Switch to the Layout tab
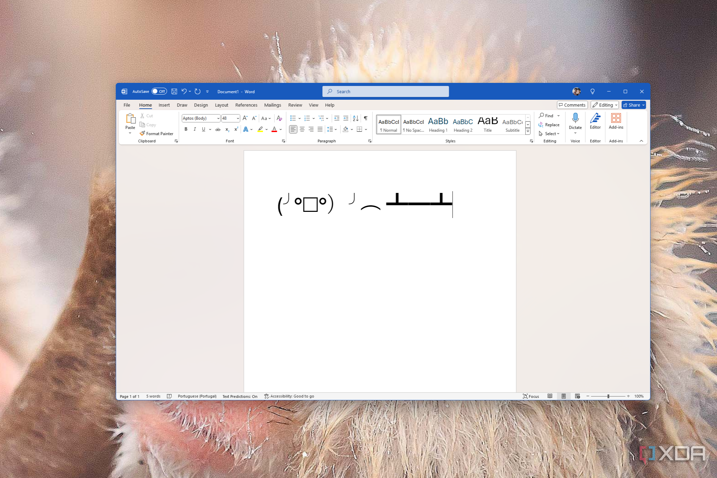 (x=221, y=105)
